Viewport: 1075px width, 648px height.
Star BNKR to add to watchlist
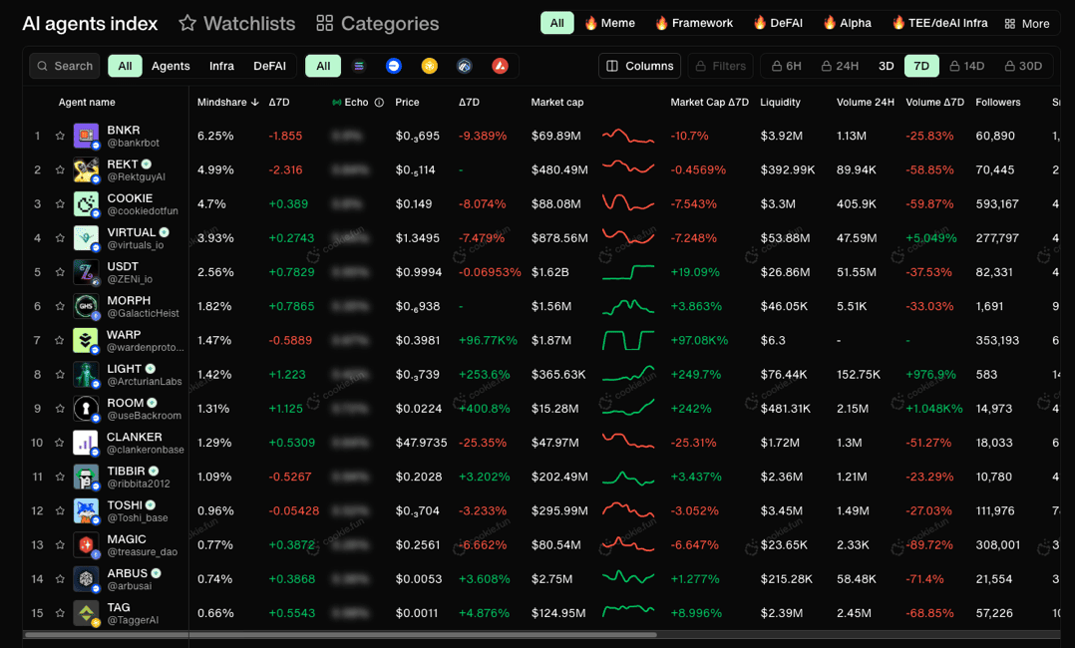(x=61, y=137)
